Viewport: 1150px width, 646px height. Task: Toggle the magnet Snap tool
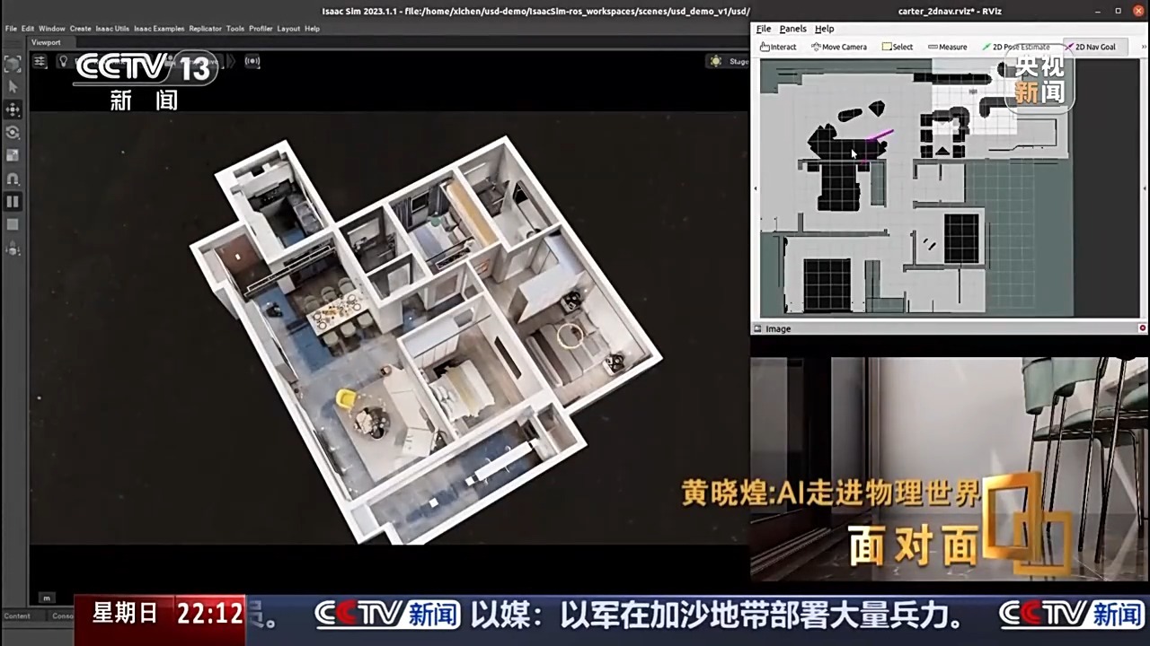(x=13, y=179)
